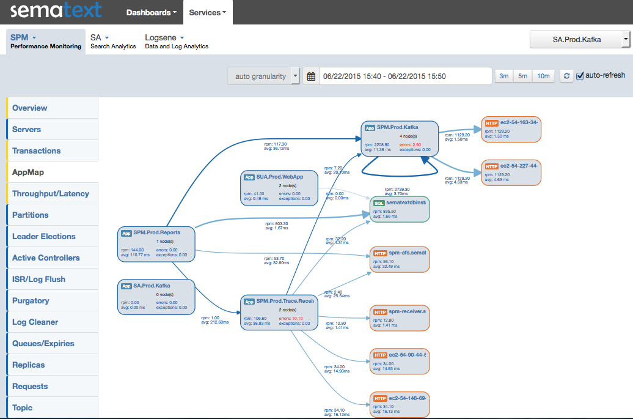Image resolution: width=633 pixels, height=419 pixels.
Task: Click the 'rpm: 53.70' edge label
Action: pyautogui.click(x=274, y=259)
